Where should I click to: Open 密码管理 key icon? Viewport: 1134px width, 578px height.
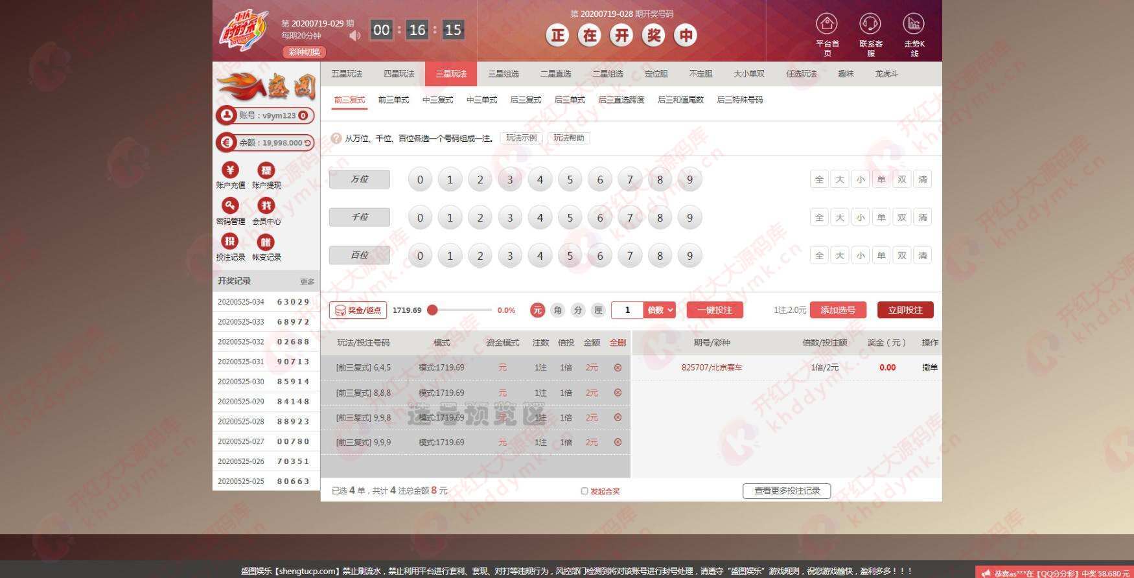(230, 205)
